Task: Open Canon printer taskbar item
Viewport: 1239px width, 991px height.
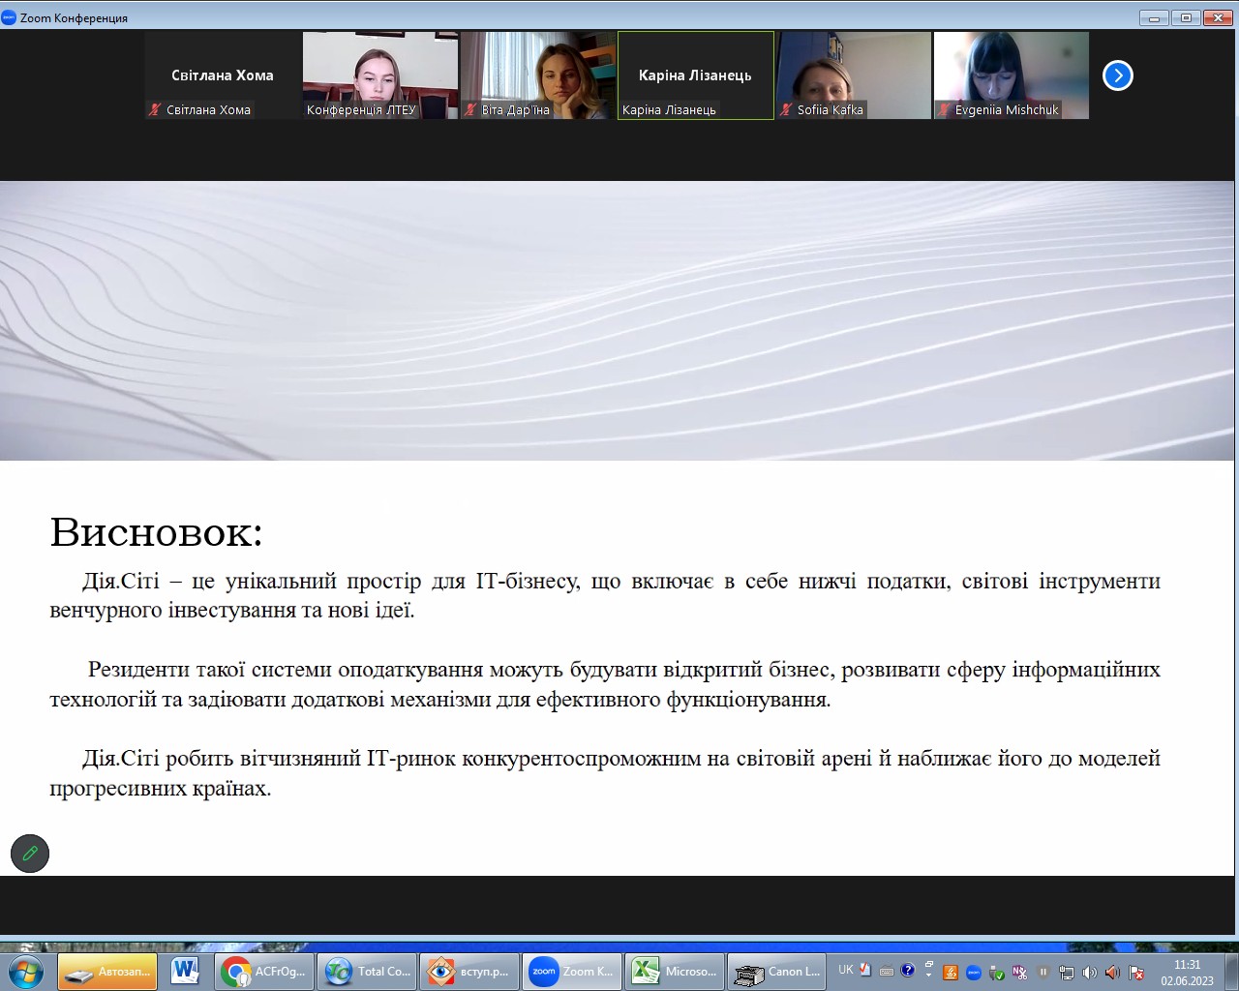Action: point(777,971)
